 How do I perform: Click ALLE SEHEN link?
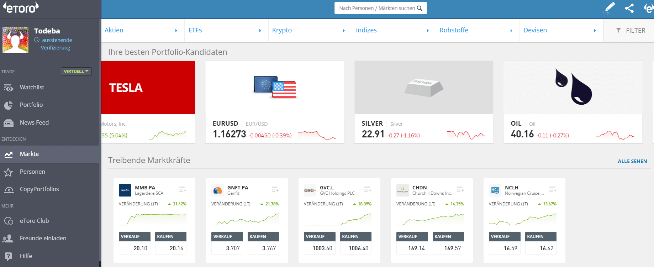tap(632, 161)
